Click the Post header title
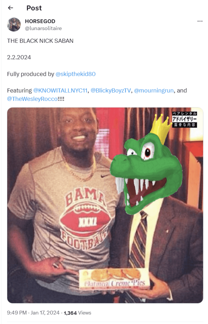The width and height of the screenshot is (208, 324). 34,8
